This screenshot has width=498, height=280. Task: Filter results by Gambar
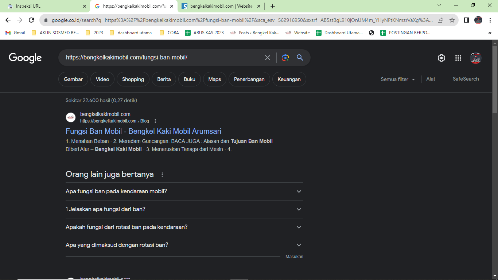(x=73, y=79)
